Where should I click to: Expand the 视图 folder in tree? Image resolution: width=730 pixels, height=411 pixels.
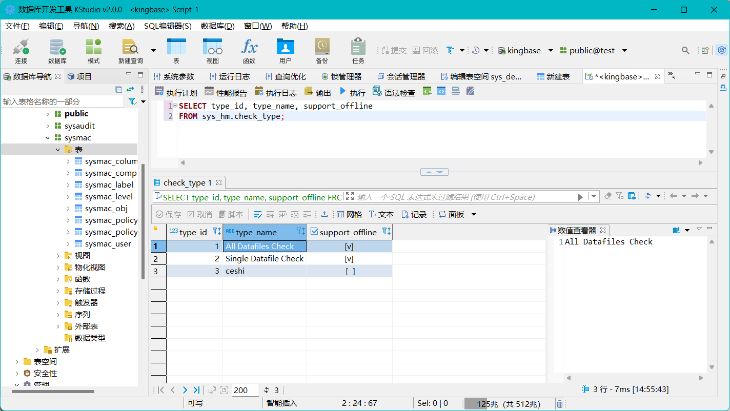pyautogui.click(x=58, y=256)
